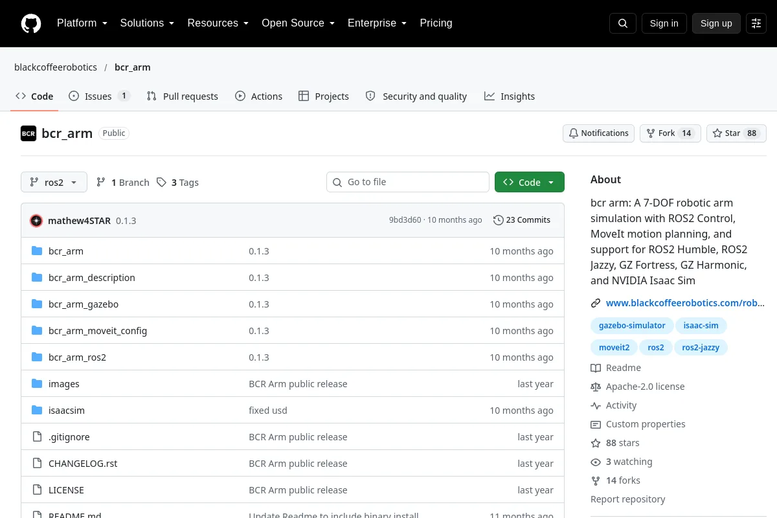Open the Pricing link
The width and height of the screenshot is (777, 518).
(436, 23)
